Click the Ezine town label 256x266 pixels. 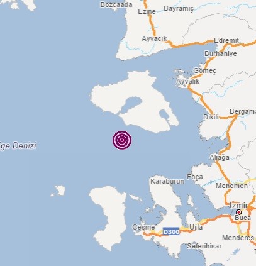tap(147, 11)
